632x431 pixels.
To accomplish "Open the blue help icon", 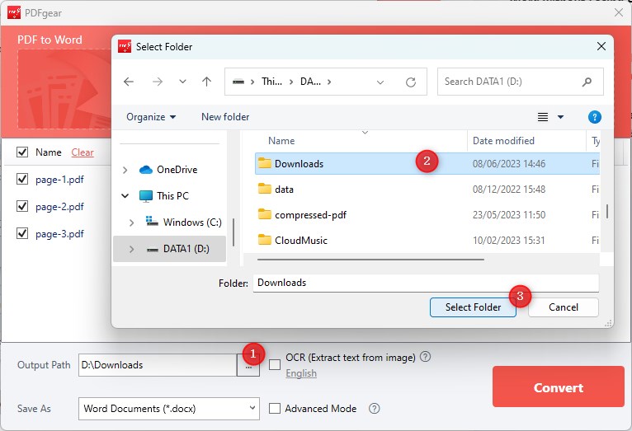I will (x=595, y=117).
